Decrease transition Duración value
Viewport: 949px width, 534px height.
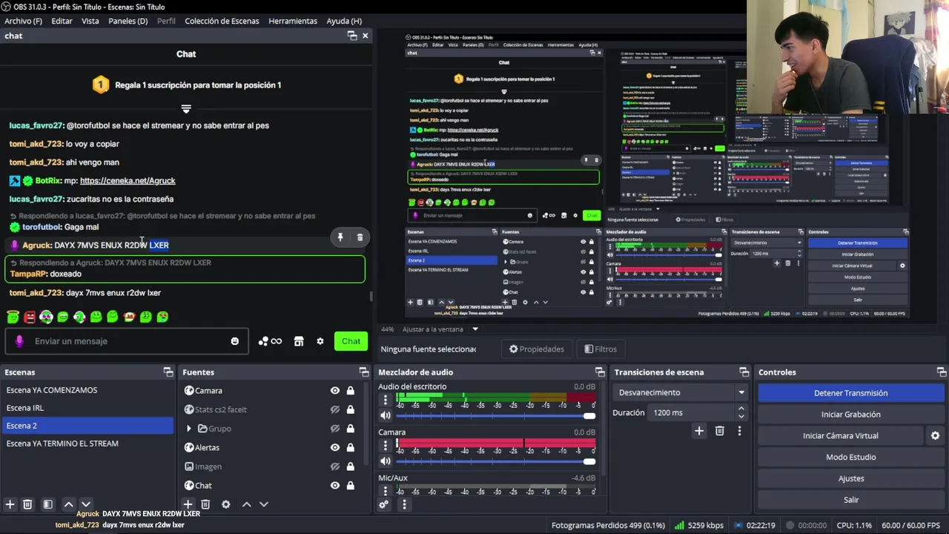pos(741,417)
